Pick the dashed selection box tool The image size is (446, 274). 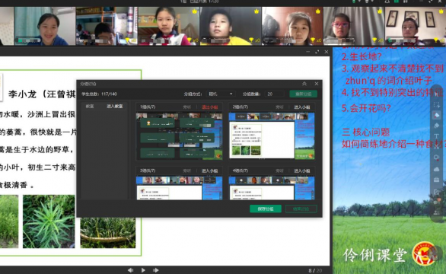pos(437,105)
